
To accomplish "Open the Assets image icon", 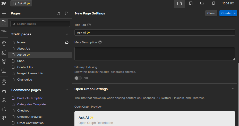I will pyautogui.click(x=4, y=70).
